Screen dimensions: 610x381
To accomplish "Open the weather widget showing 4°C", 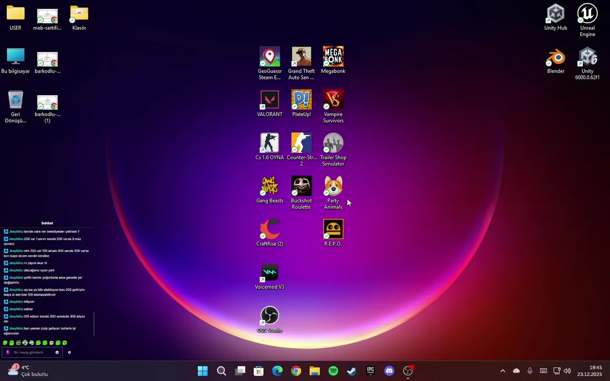I will tap(28, 371).
